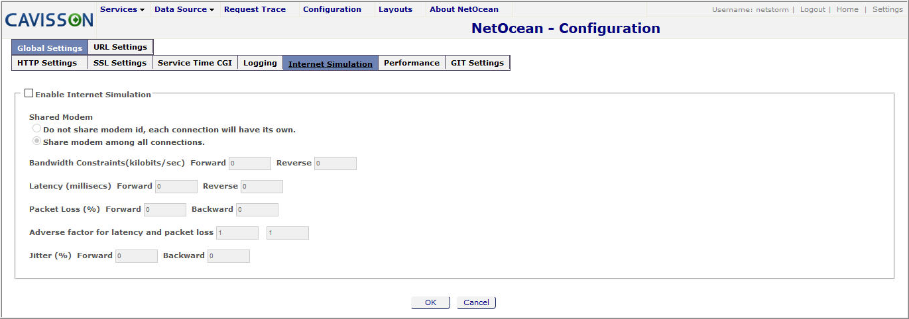The width and height of the screenshot is (909, 319).
Task: Click the second Adverse factor field
Action: coord(288,233)
